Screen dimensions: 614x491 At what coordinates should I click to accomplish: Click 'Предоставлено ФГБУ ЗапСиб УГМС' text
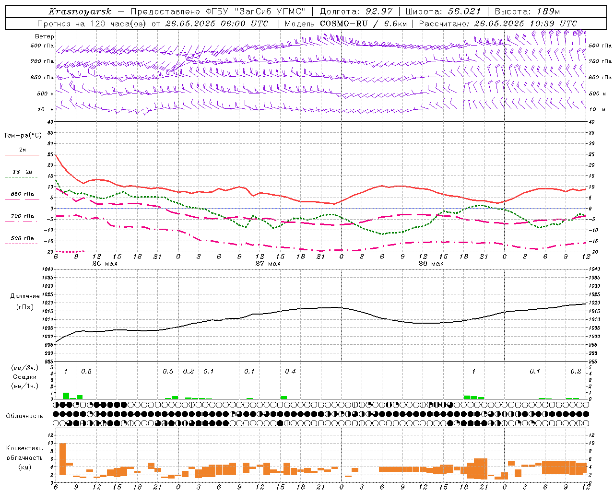pos(218,12)
